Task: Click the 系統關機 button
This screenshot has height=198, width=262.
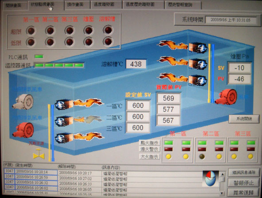Action: (x=244, y=119)
